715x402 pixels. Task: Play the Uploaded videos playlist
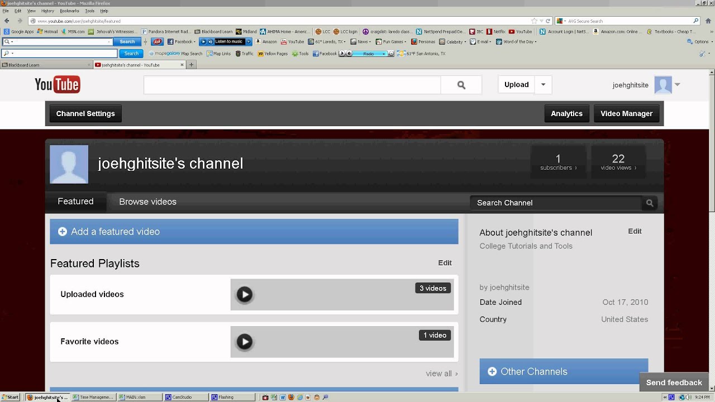[x=244, y=294]
